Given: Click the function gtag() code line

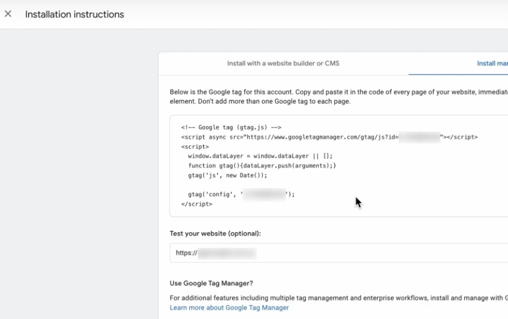Looking at the screenshot, I should click(x=262, y=165).
